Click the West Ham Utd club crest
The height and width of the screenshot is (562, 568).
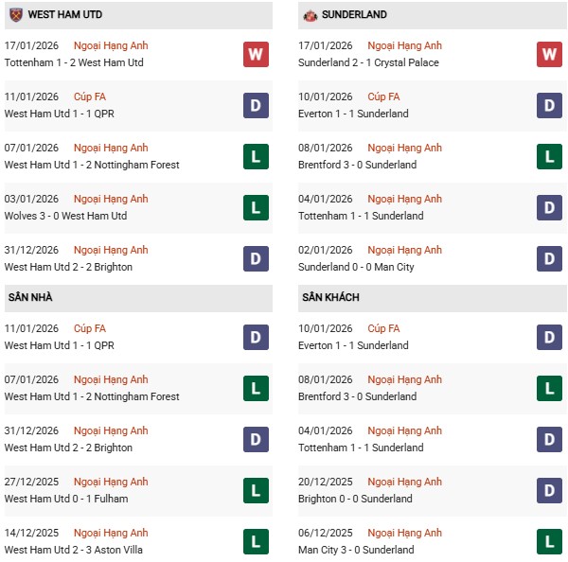click(15, 15)
